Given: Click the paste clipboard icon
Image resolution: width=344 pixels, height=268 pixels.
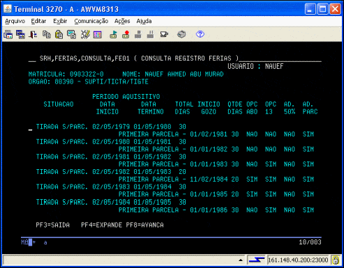Looking at the screenshot, I should coord(59,35).
